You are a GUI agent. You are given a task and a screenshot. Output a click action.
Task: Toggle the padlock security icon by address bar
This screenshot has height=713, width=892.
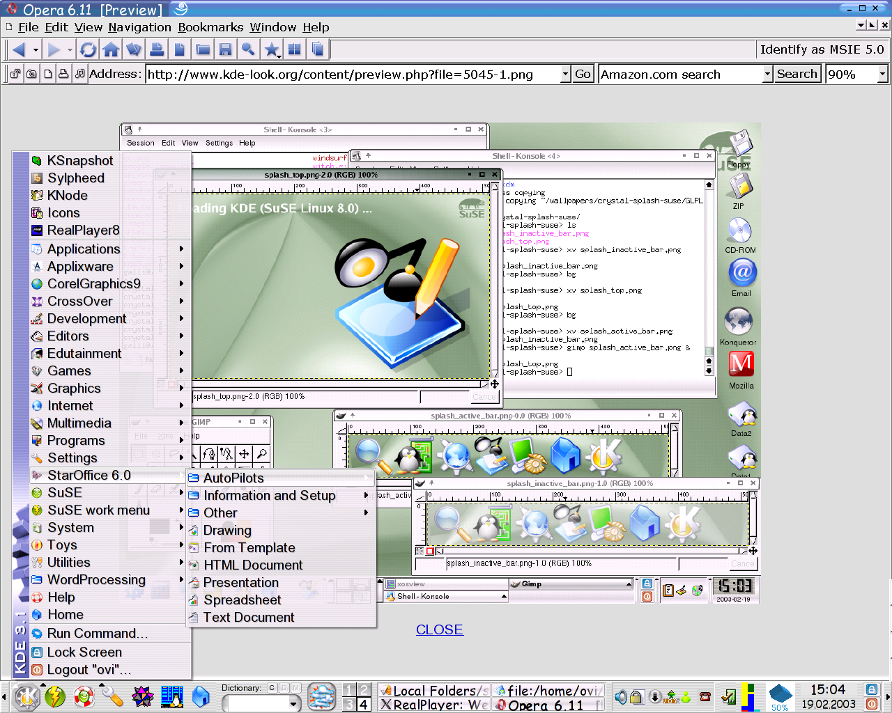15,74
